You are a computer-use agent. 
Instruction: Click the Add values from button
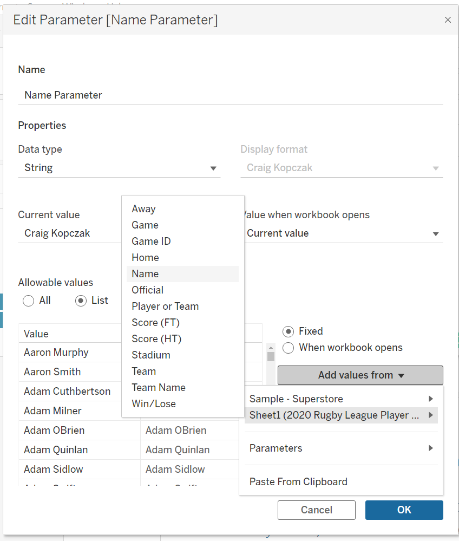360,375
